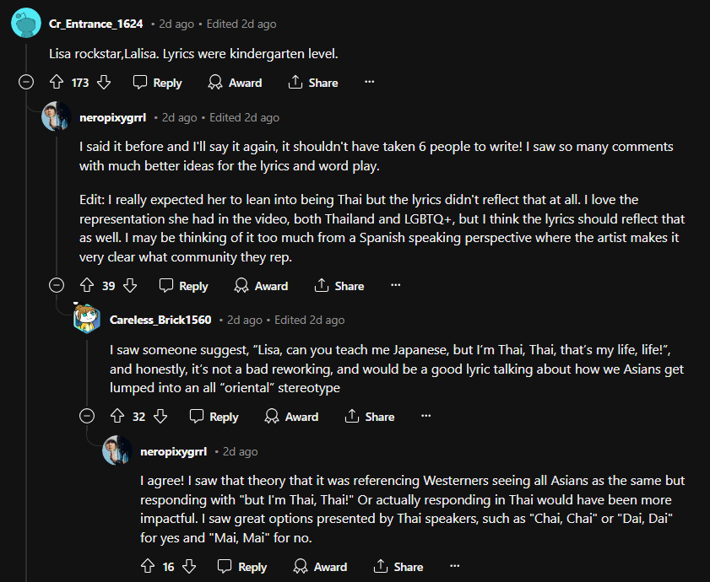Collapse neropixygrrl's 39-point comment thread
This screenshot has height=582, width=710.
tap(57, 286)
